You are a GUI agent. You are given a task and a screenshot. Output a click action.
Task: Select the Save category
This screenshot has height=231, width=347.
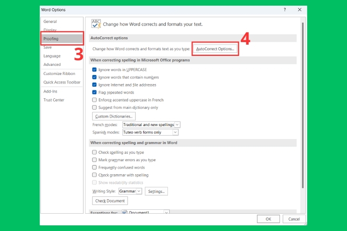(x=47, y=47)
